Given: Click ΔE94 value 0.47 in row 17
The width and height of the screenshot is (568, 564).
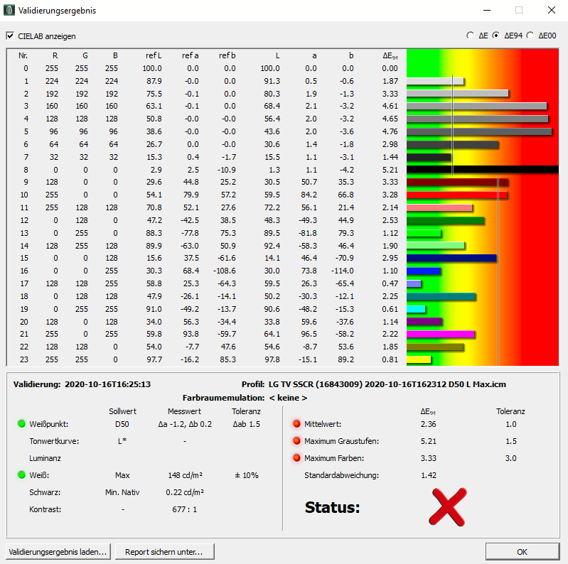Looking at the screenshot, I should [x=390, y=283].
